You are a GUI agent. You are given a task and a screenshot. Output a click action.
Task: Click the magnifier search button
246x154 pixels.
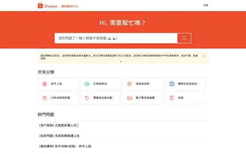[184, 38]
